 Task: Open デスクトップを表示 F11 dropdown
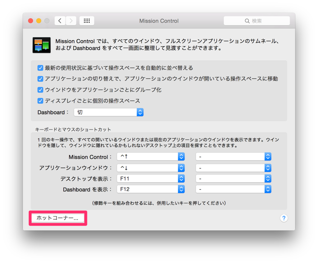tap(151, 179)
